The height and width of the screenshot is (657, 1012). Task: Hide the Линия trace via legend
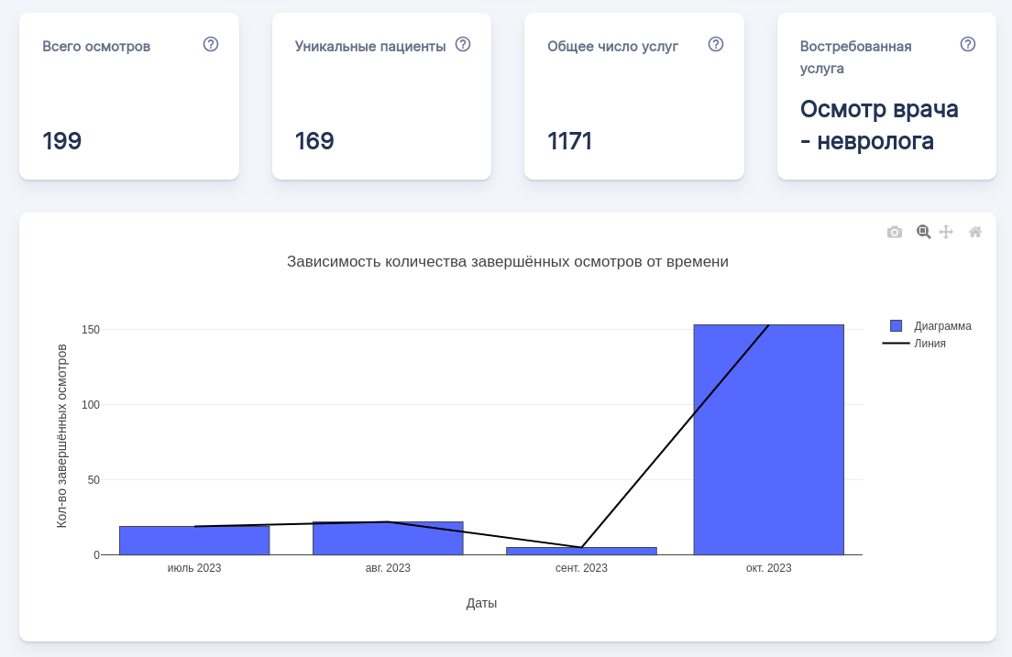pos(929,344)
